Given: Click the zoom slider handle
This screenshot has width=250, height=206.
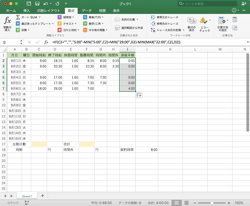Looking at the screenshot, I should (x=212, y=203).
